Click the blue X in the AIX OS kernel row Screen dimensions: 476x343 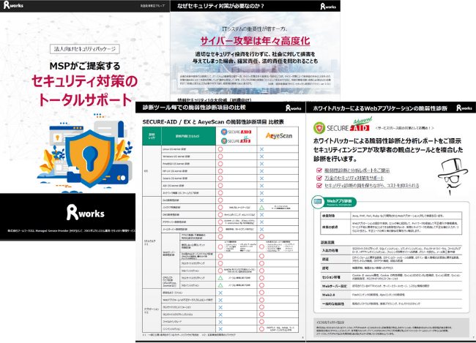pos(261,186)
